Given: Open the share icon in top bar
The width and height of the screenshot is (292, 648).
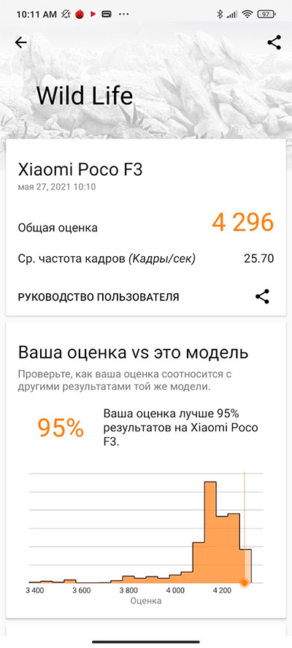Looking at the screenshot, I should [x=274, y=42].
